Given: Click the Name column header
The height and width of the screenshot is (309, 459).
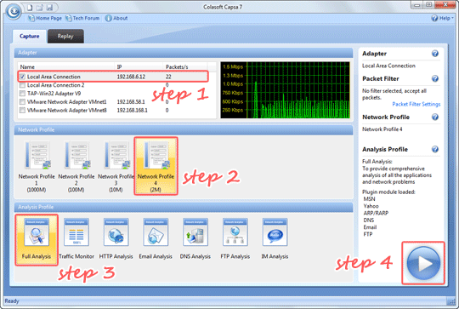Looking at the screenshot, I should (x=66, y=67).
